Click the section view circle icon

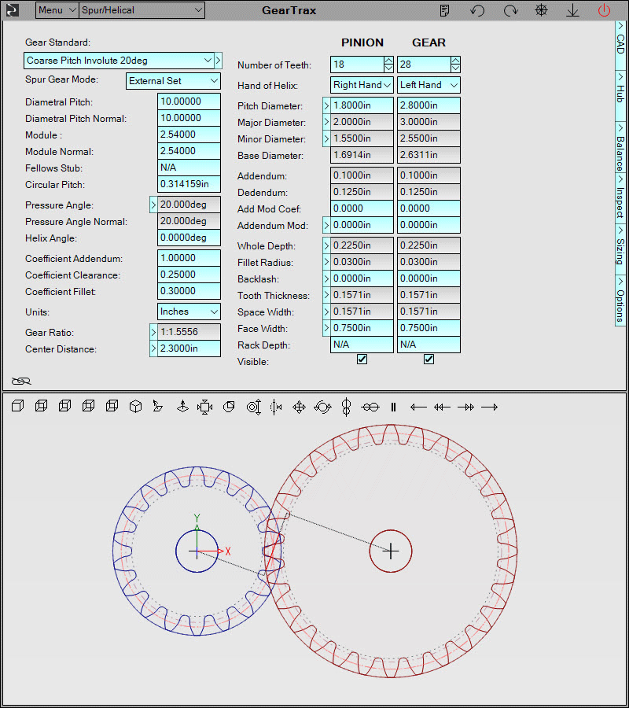230,407
